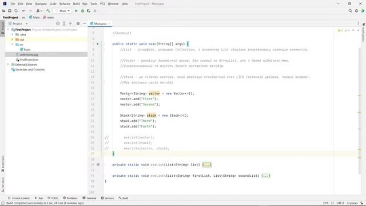The width and height of the screenshot is (366, 206).
Task: Toggle the Bookmarks side tab
Action: pyautogui.click(x=3, y=164)
